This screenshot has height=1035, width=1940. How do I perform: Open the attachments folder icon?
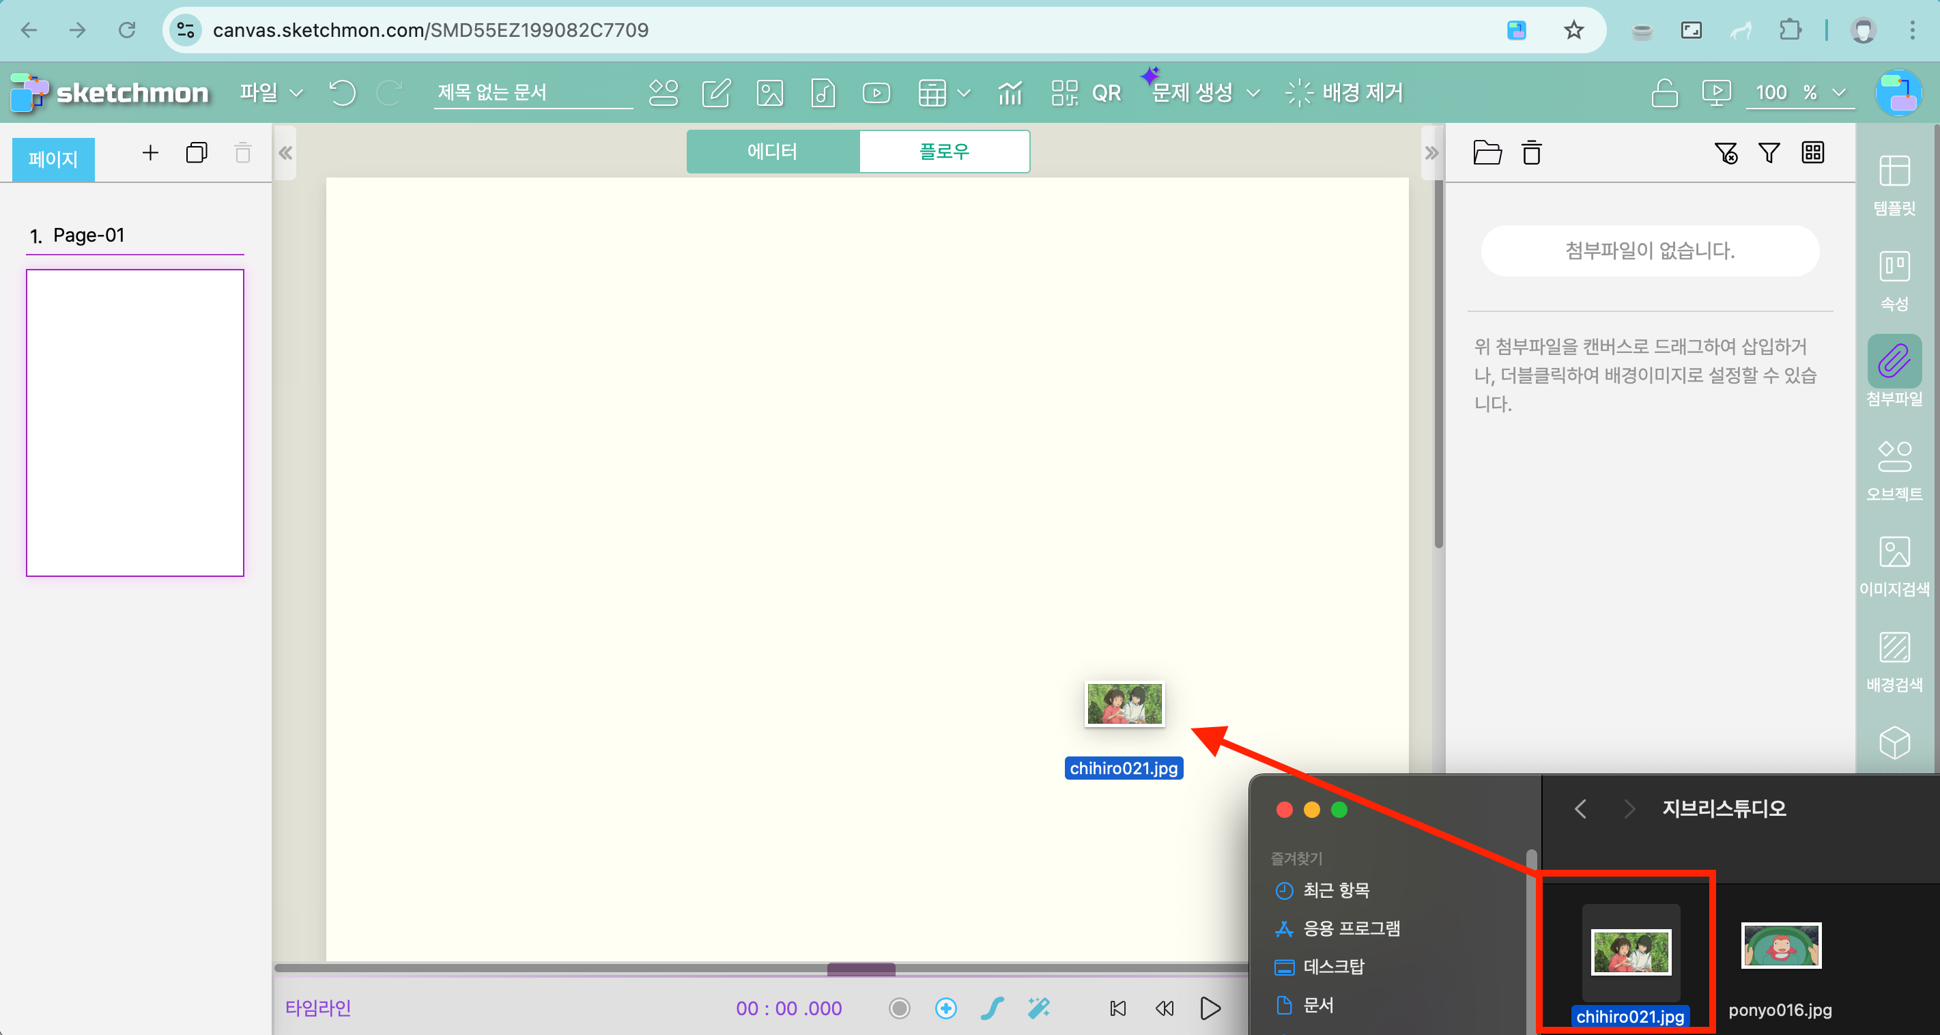[1487, 153]
